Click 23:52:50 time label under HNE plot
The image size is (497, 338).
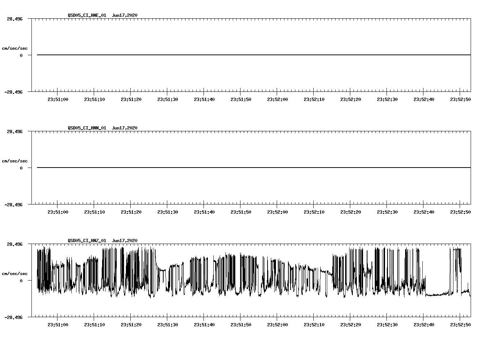tap(460, 99)
